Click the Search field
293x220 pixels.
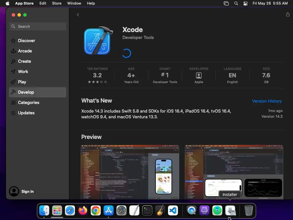pos(37,26)
